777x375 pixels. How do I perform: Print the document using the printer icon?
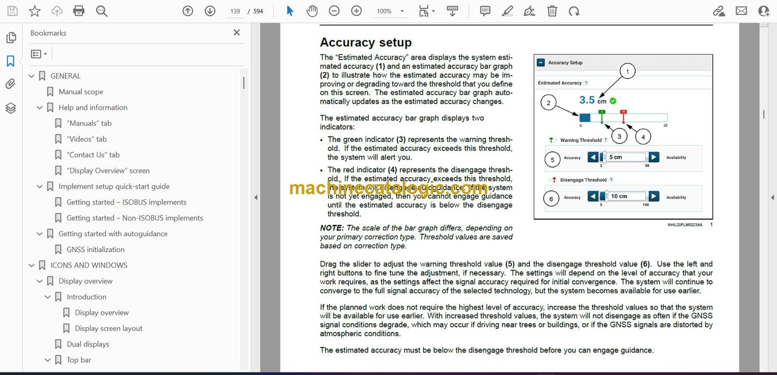[x=79, y=11]
